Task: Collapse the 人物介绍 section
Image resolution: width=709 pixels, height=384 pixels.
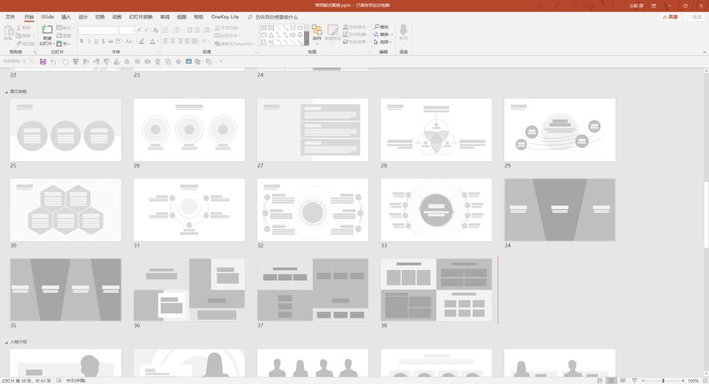Action: click(7, 342)
